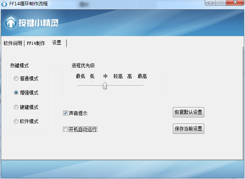Click 恢复默认设置 button
The height and width of the screenshot is (179, 245).
(189, 112)
